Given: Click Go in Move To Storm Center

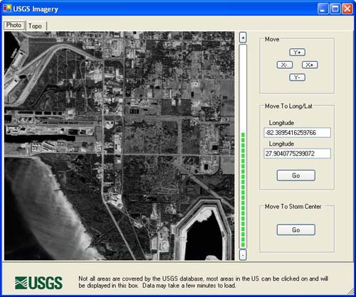Looking at the screenshot, I should (296, 229).
